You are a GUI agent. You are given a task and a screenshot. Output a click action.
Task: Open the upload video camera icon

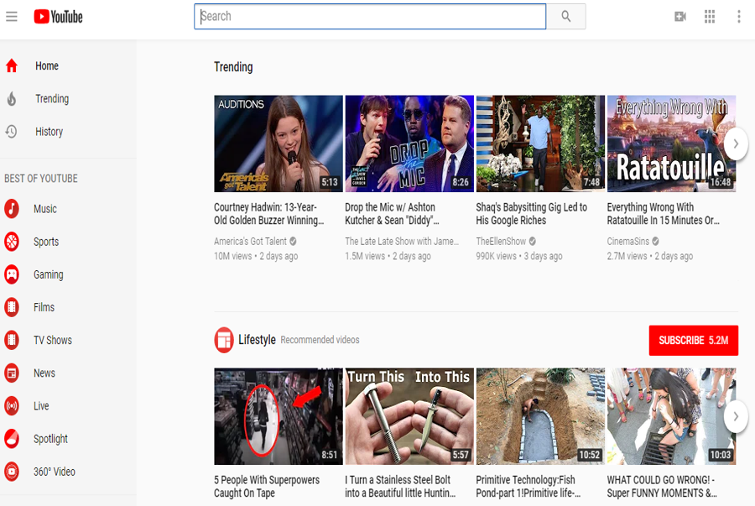point(679,17)
